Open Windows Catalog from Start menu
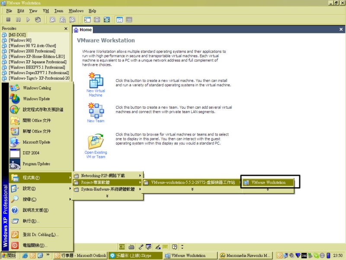Viewport: 346px width, 260px height. [41, 88]
